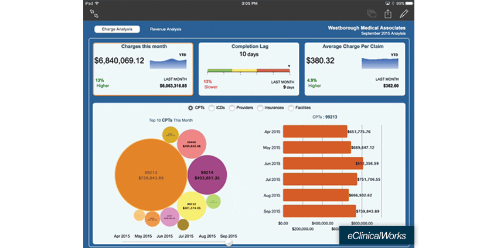
Task: Tap the 4.9% Higher indicator
Action: pos(314,83)
